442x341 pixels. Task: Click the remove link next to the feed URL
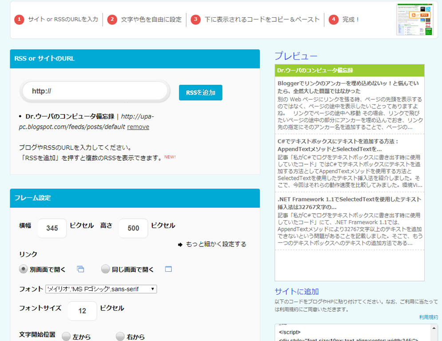pos(138,127)
